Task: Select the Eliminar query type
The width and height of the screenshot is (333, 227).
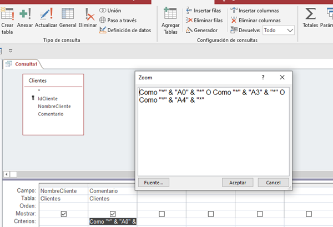Action: (87, 19)
